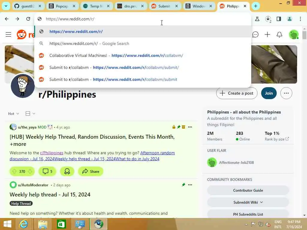
Task: Open subreddit more options ellipsis button
Action: (286, 93)
